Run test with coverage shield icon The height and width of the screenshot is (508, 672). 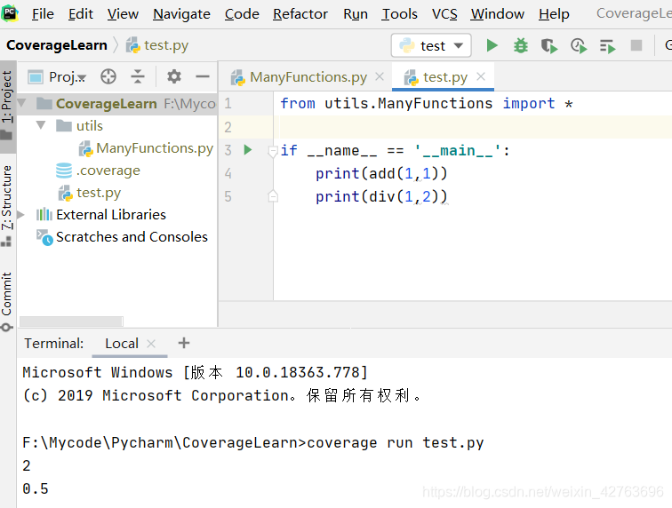pos(549,45)
